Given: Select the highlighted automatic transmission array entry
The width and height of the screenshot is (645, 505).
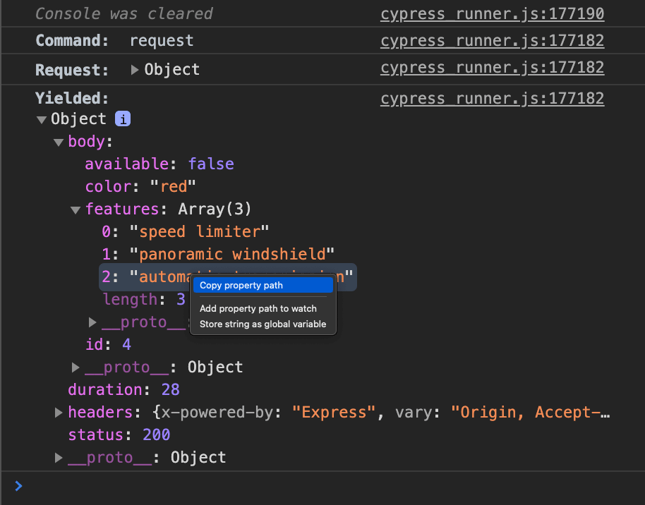Looking at the screenshot, I should click(155, 276).
